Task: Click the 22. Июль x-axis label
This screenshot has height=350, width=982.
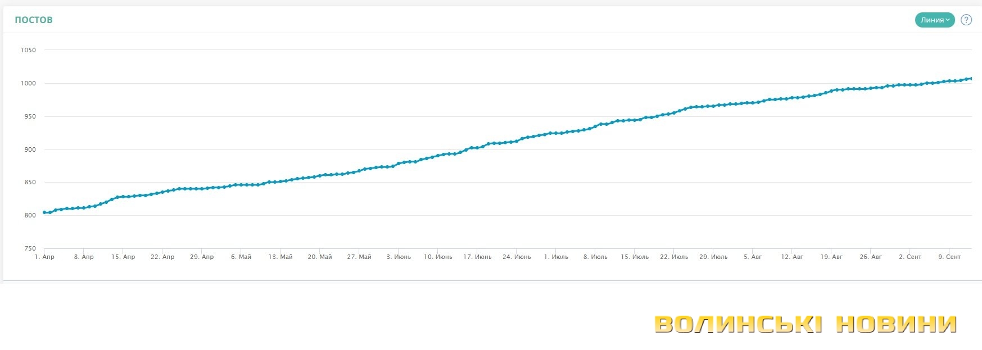Action: click(x=674, y=257)
